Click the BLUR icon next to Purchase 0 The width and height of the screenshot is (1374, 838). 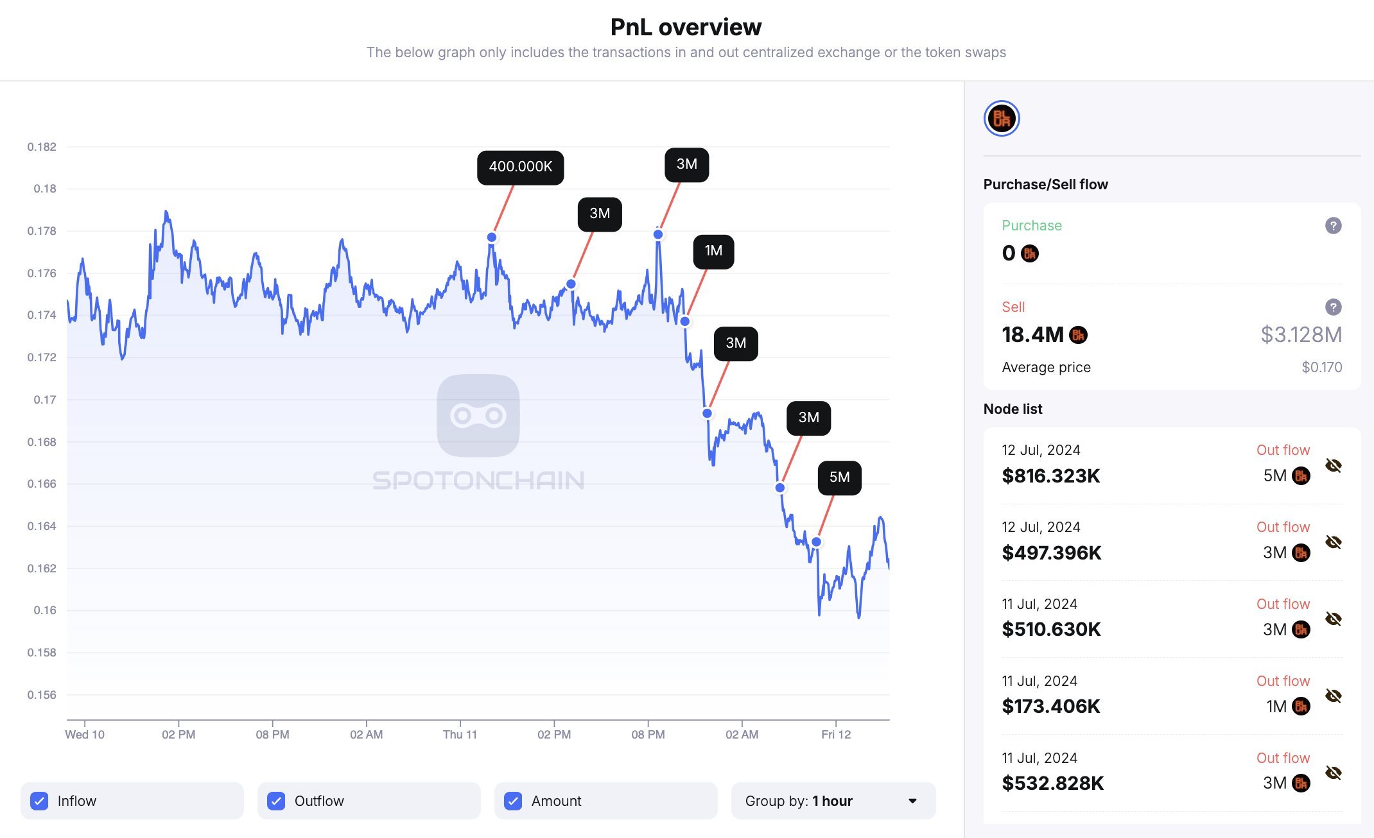click(x=1029, y=253)
